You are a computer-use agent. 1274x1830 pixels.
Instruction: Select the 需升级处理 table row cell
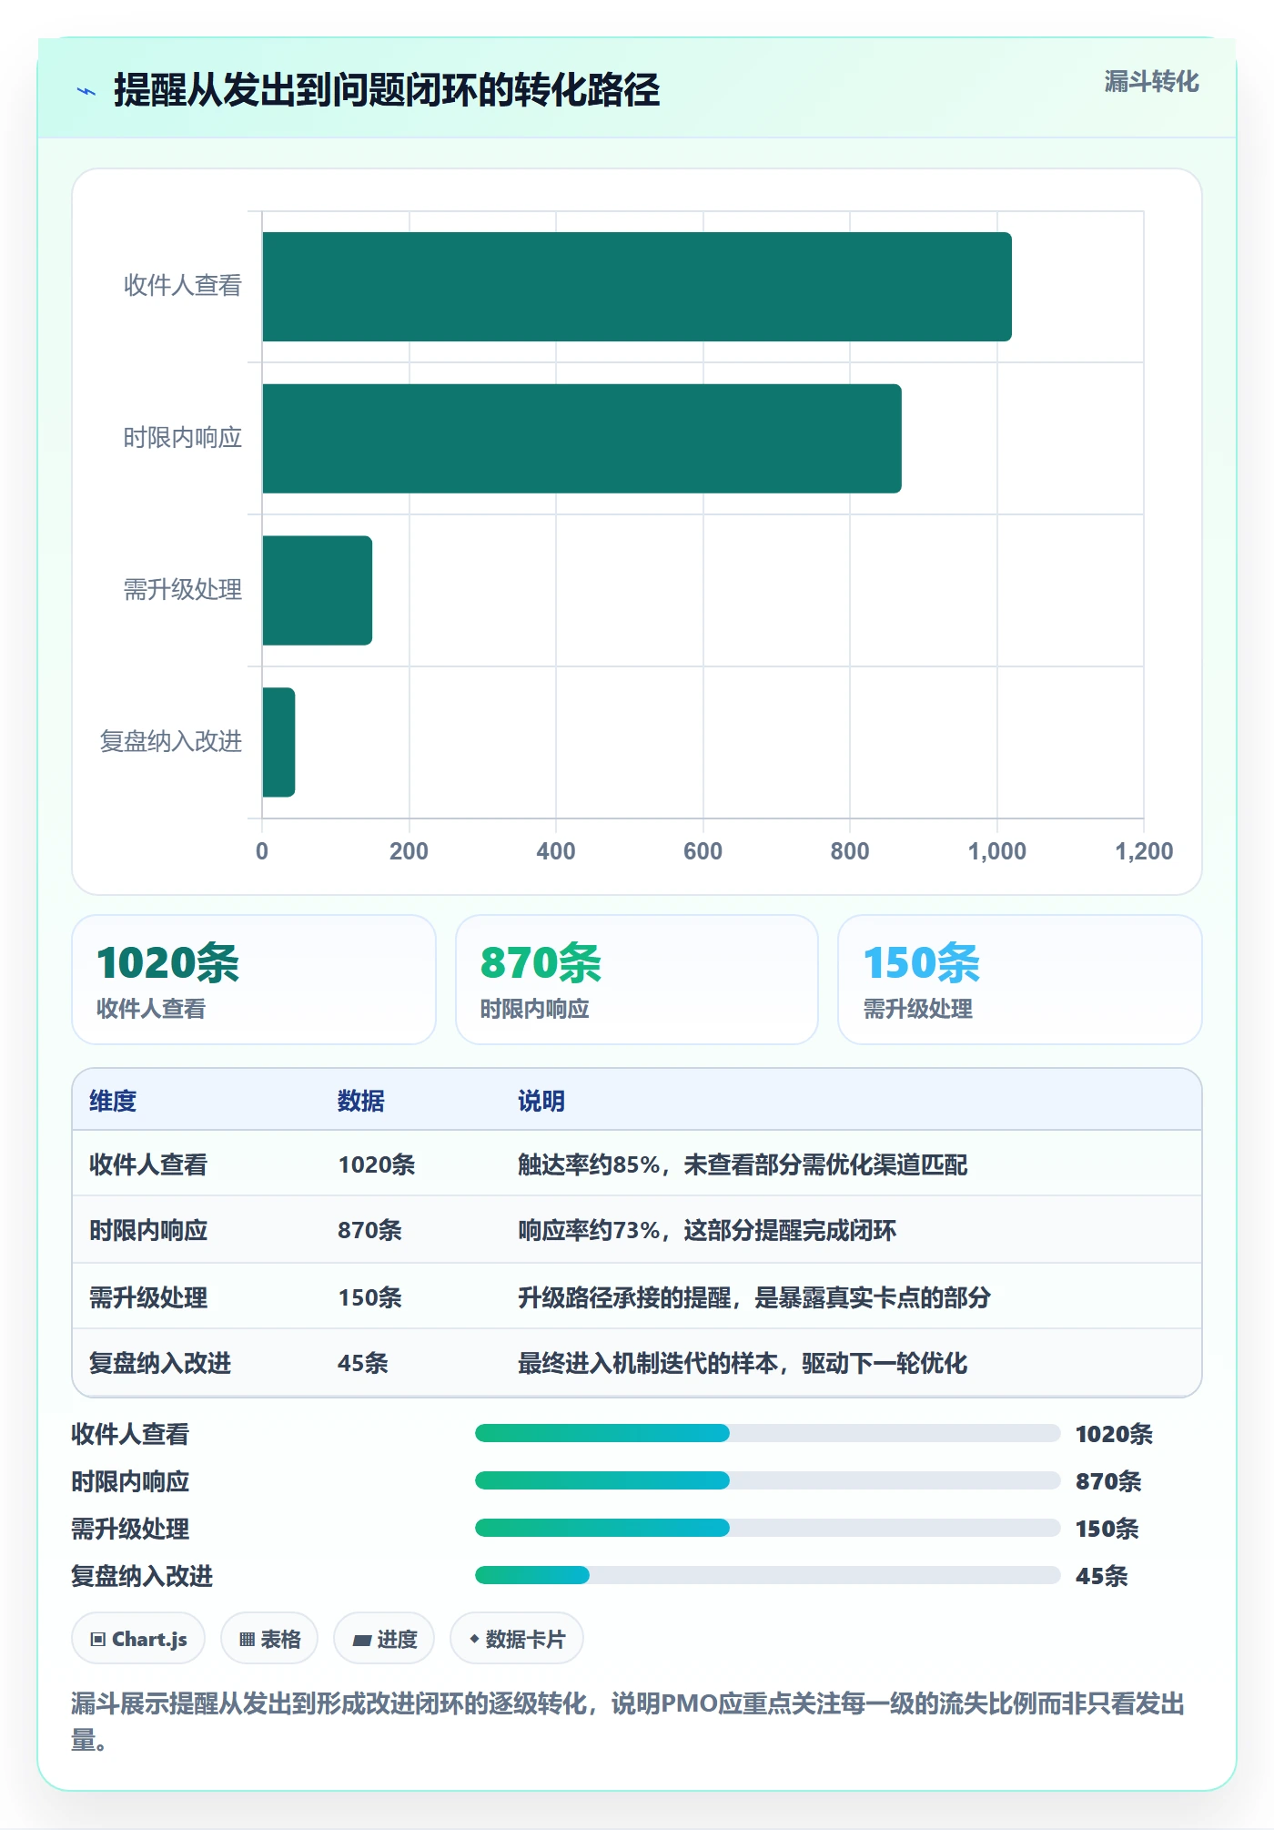click(x=148, y=1297)
